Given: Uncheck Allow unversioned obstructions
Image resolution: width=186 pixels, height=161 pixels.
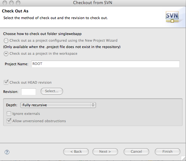Looking at the screenshot, I should 9,121.
